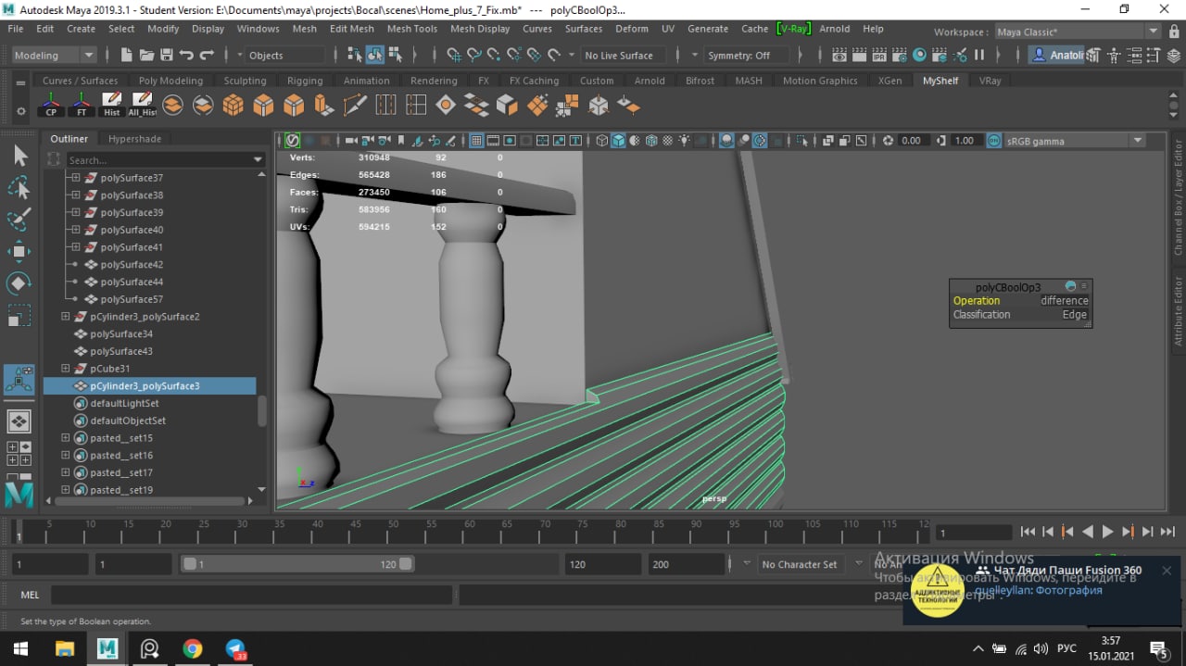Screen dimensions: 1186x666
Task: Toggle the sRGB view transform button
Action: 993,141
